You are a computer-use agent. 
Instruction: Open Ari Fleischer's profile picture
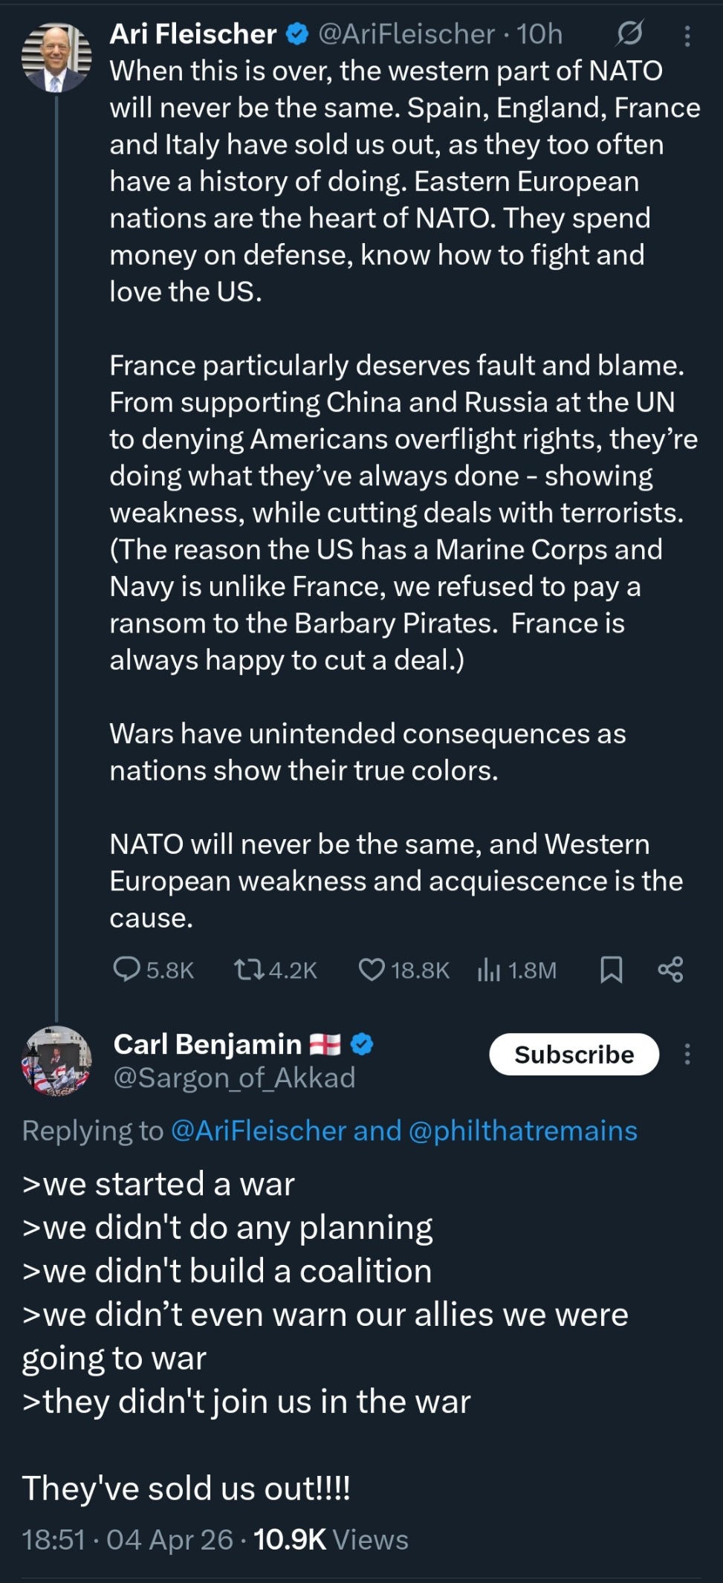56,57
